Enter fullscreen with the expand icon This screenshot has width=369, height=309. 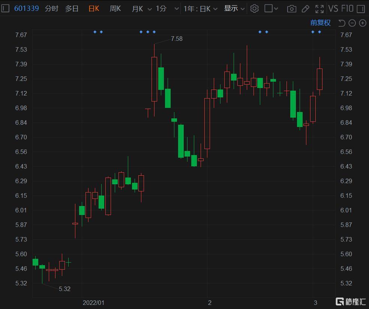pyautogui.click(x=319, y=9)
